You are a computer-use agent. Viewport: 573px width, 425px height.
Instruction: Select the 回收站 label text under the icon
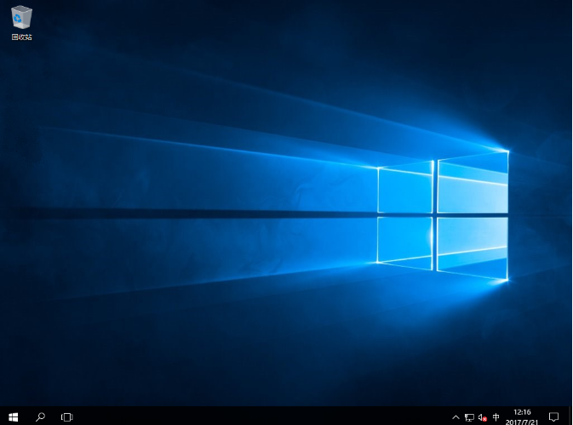tap(21, 37)
